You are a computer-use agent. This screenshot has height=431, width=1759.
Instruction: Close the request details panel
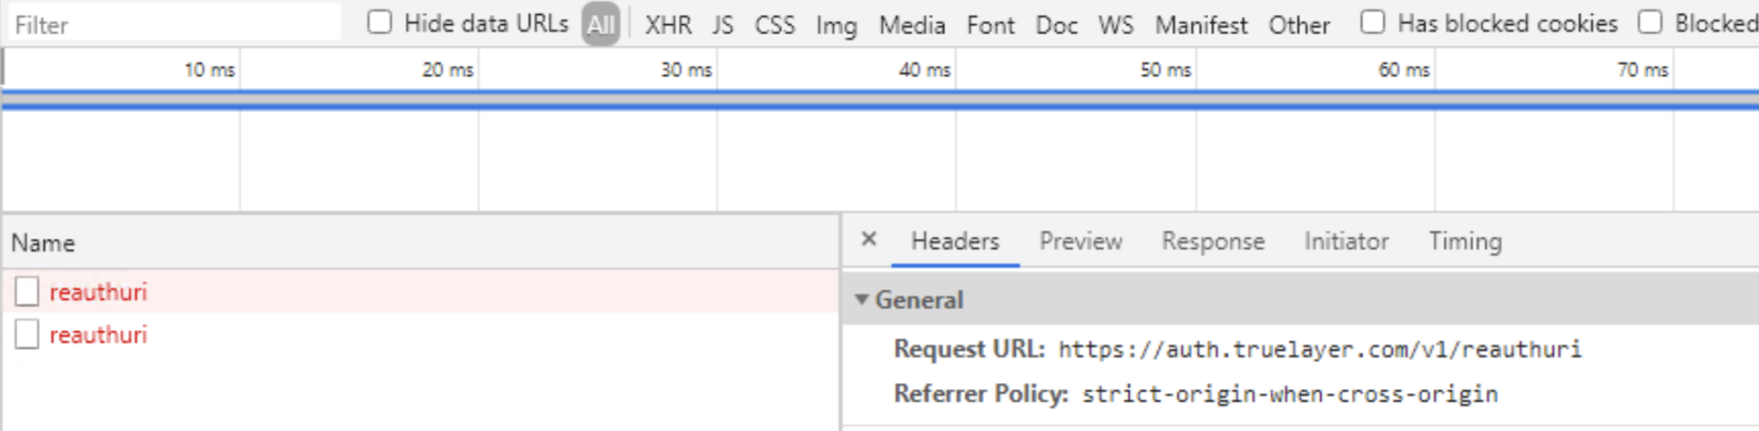tap(868, 240)
